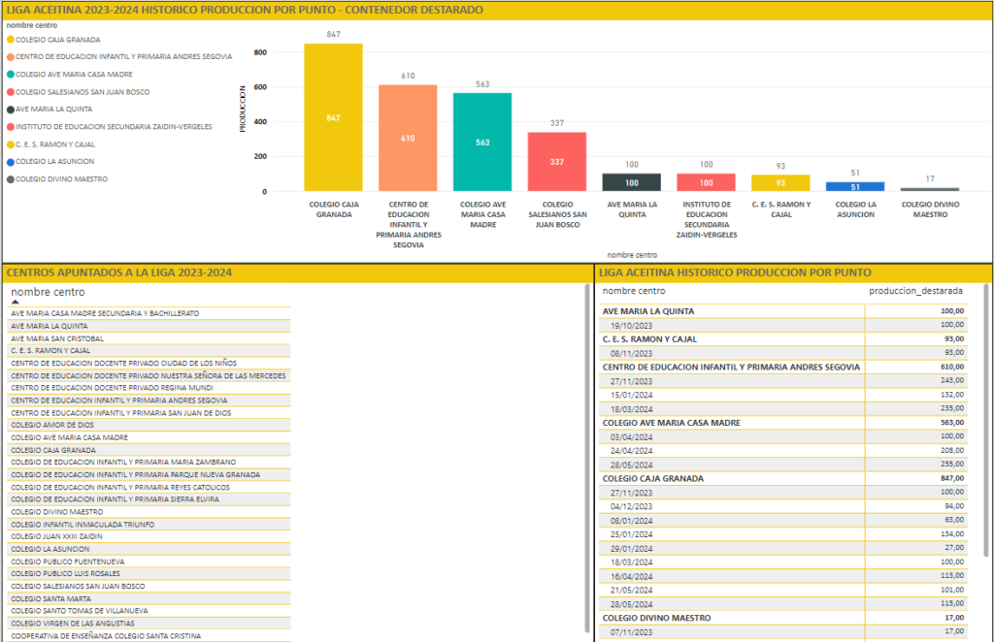Select the dark 100 bar for Ave Maria La Quinta
Viewport: 994px width, 642px height.
(631, 182)
